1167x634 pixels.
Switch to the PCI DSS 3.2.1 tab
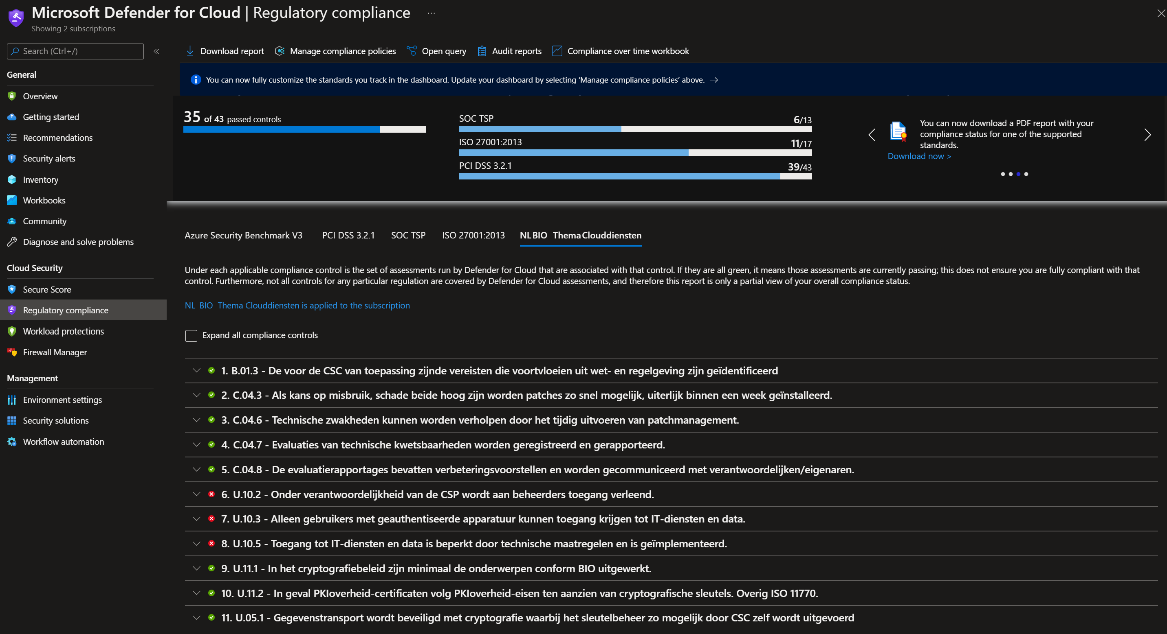[348, 235]
